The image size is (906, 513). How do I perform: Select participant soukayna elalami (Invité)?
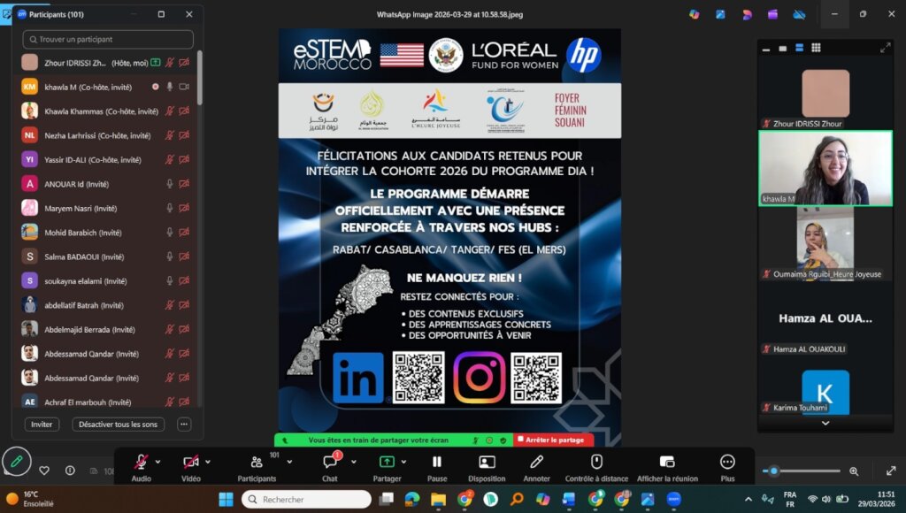(x=106, y=280)
